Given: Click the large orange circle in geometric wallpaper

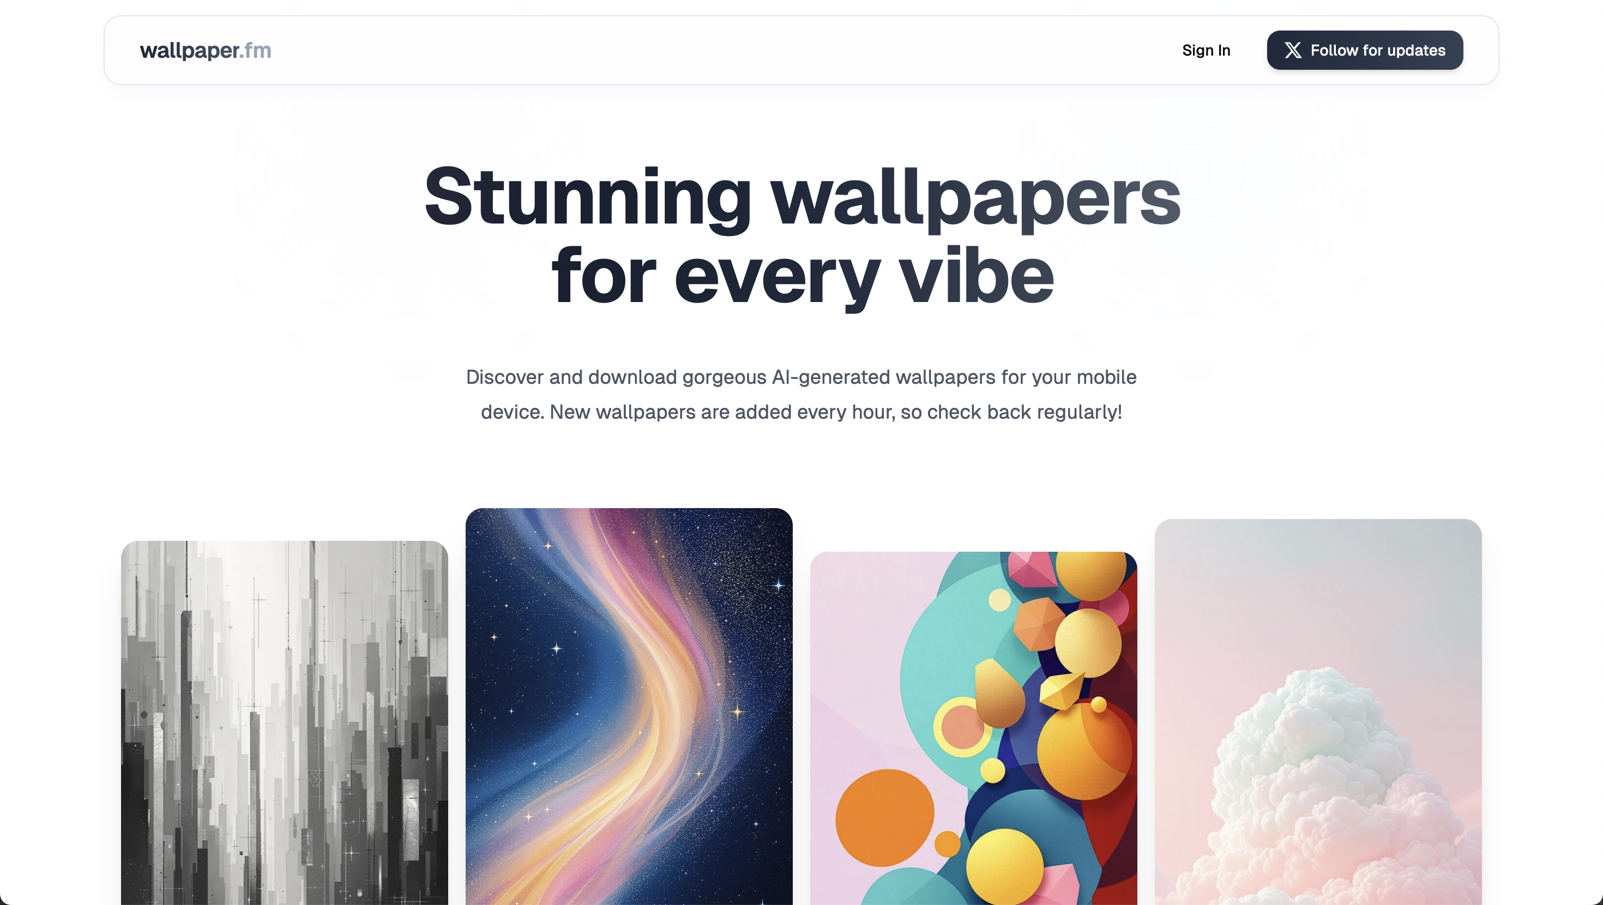Looking at the screenshot, I should click(x=884, y=817).
